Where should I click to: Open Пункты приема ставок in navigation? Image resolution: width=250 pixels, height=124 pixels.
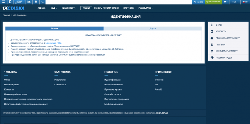[x=107, y=8]
